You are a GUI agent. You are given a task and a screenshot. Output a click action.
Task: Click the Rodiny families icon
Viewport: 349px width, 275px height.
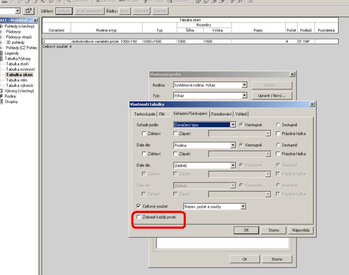tap(1, 96)
